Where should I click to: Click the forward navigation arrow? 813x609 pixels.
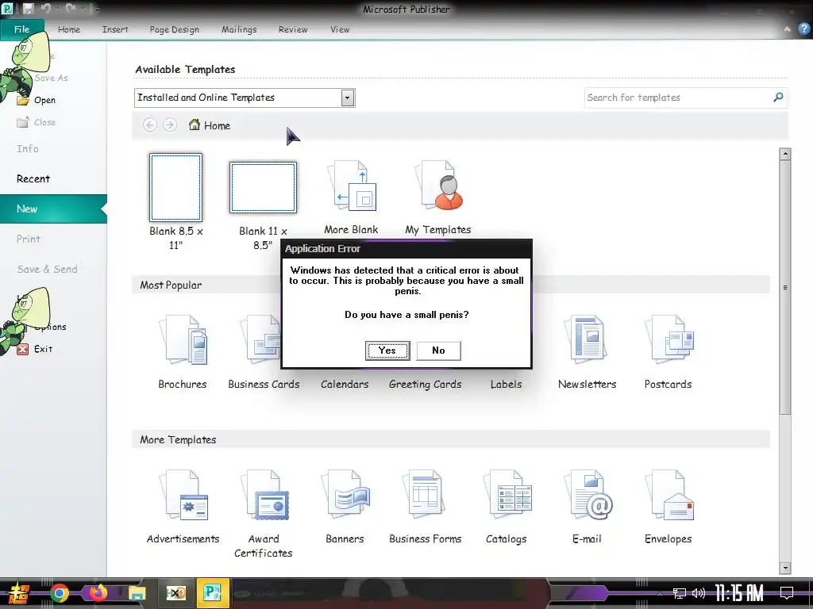170,125
